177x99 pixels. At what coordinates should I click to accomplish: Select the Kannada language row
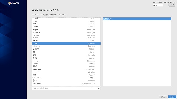pyautogui.click(x=66, y=55)
